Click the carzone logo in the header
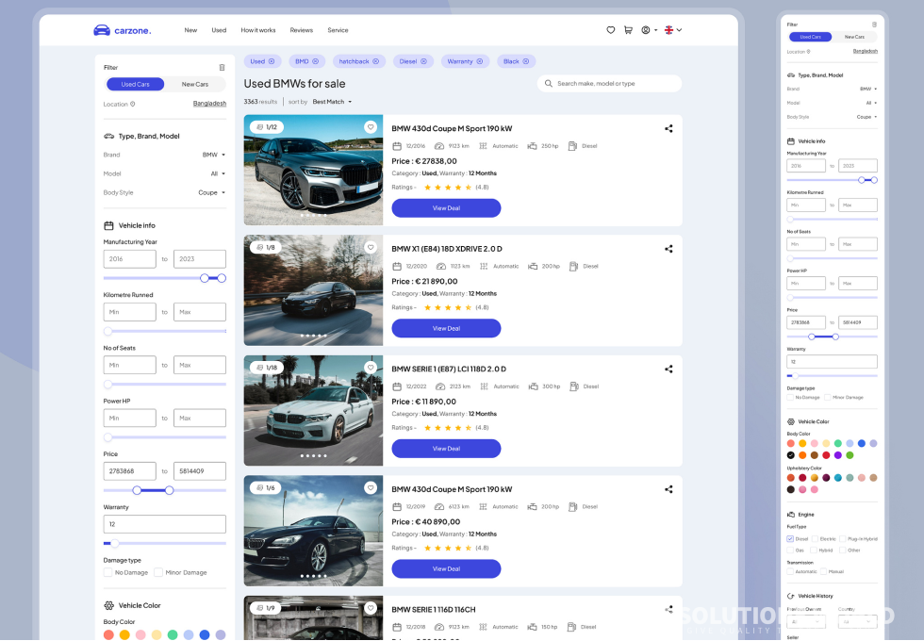 (x=122, y=30)
